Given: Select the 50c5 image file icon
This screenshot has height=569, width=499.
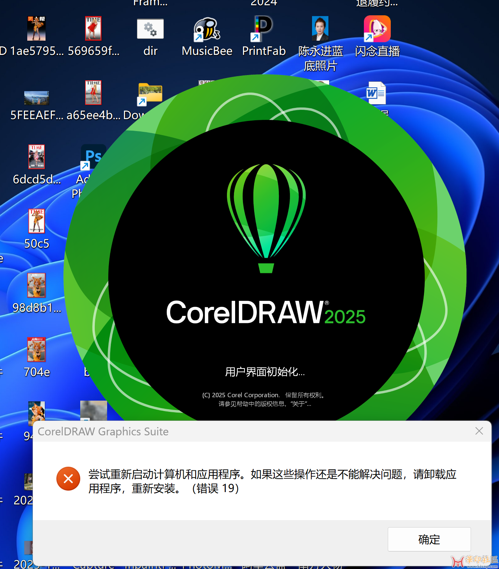Looking at the screenshot, I should tap(37, 222).
